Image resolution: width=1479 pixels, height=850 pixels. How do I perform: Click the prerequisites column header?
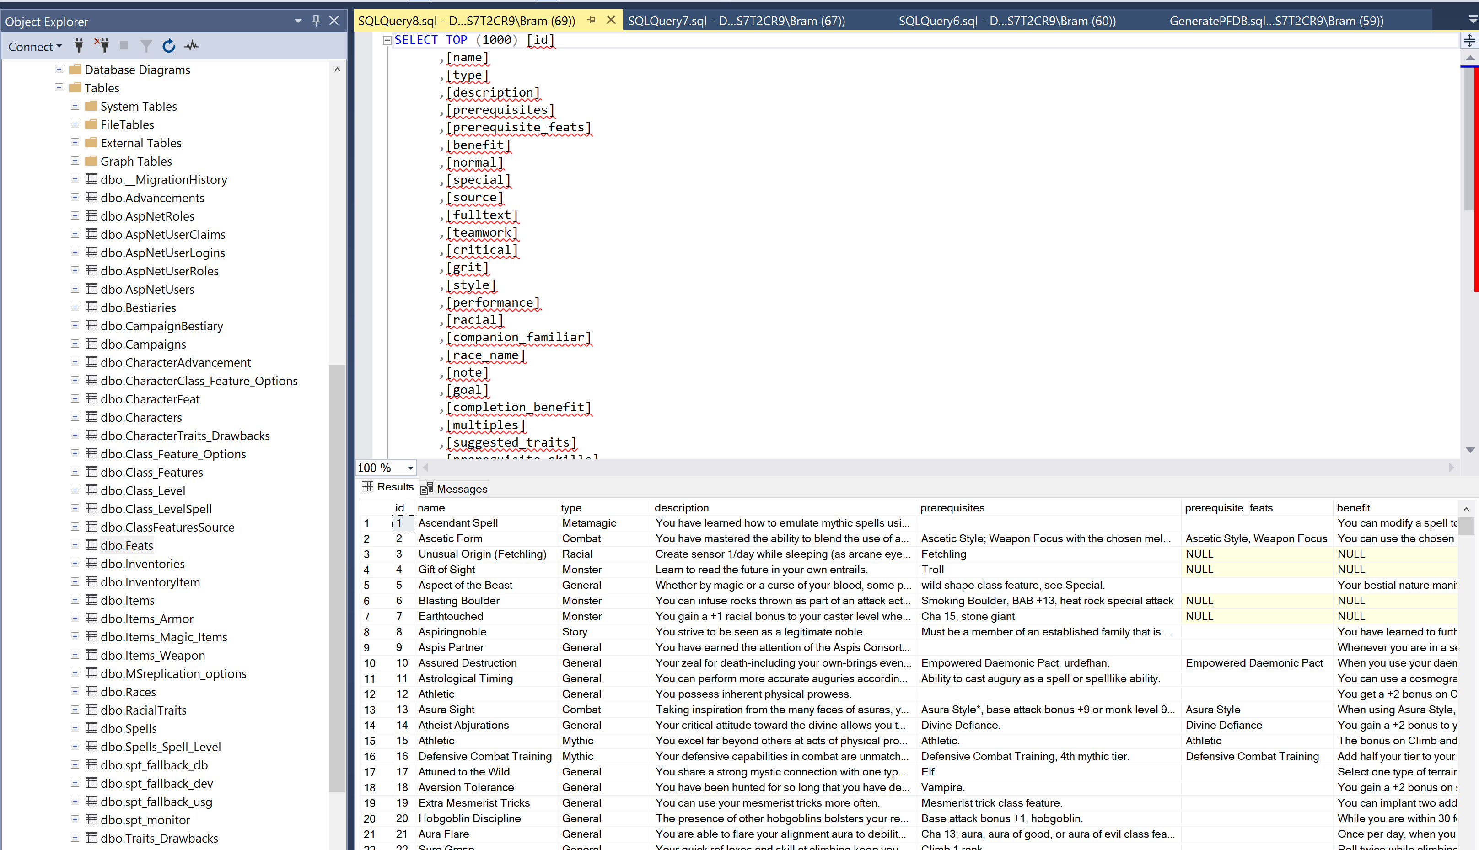pyautogui.click(x=1049, y=508)
